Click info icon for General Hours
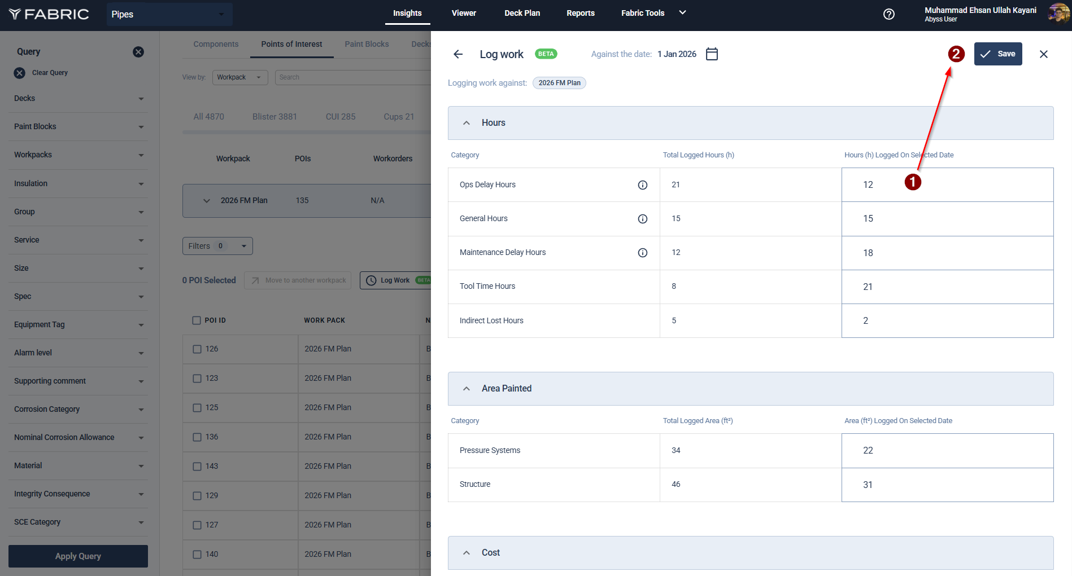Viewport: 1072px width, 576px height. coord(642,219)
